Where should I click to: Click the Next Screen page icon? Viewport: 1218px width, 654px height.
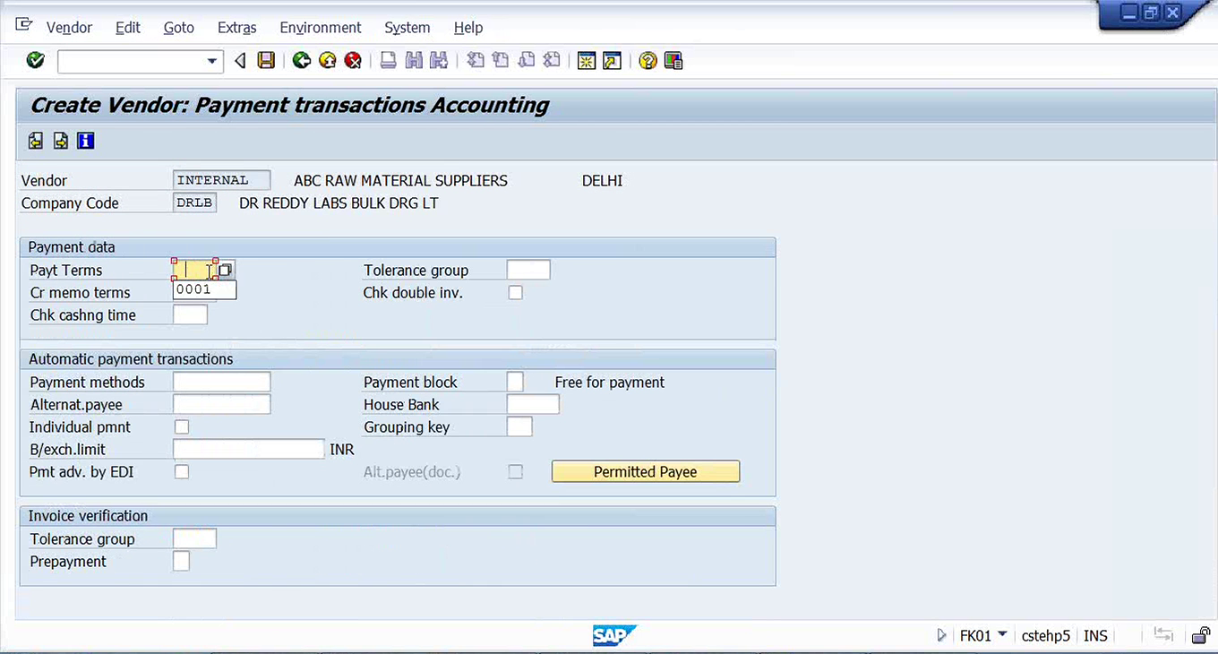coord(61,141)
